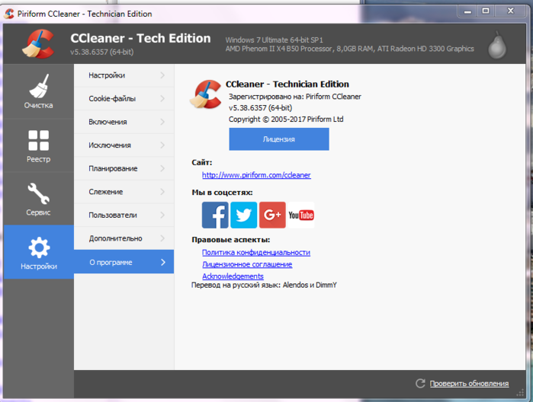This screenshot has height=402, width=533.
Task: Click the CCleaner logo in header
Action: 38,44
